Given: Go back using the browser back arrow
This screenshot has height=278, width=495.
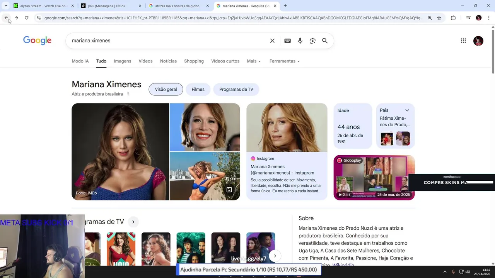Looking at the screenshot, I should (x=6, y=18).
